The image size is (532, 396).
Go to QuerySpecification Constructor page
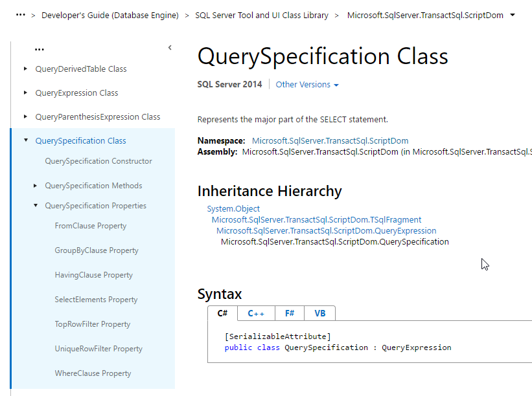point(98,161)
